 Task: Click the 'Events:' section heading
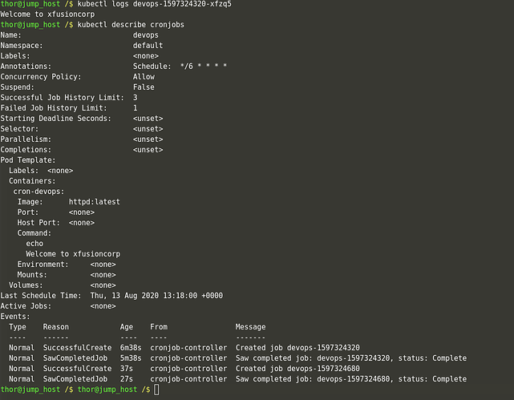(17, 317)
